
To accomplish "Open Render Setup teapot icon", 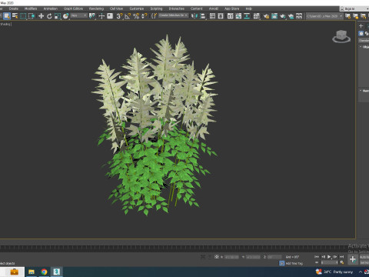I will [266, 16].
